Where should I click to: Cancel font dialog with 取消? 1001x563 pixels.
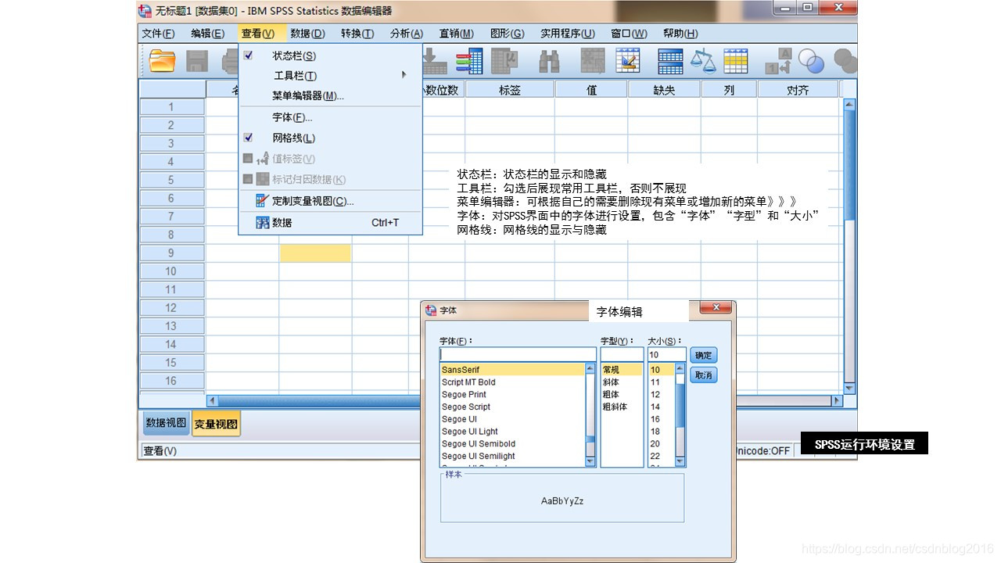704,375
